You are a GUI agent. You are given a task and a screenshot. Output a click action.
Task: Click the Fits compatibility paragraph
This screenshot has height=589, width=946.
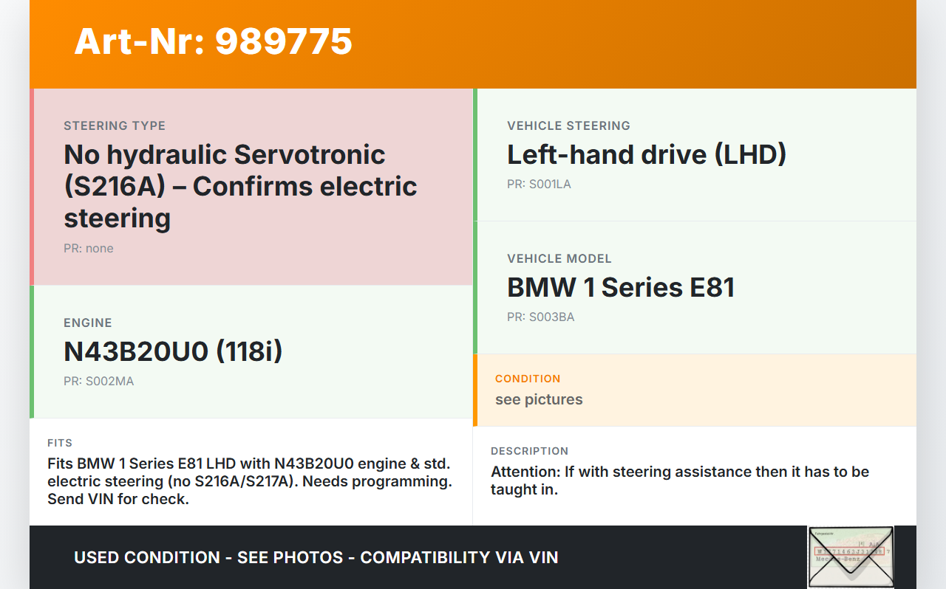[249, 481]
